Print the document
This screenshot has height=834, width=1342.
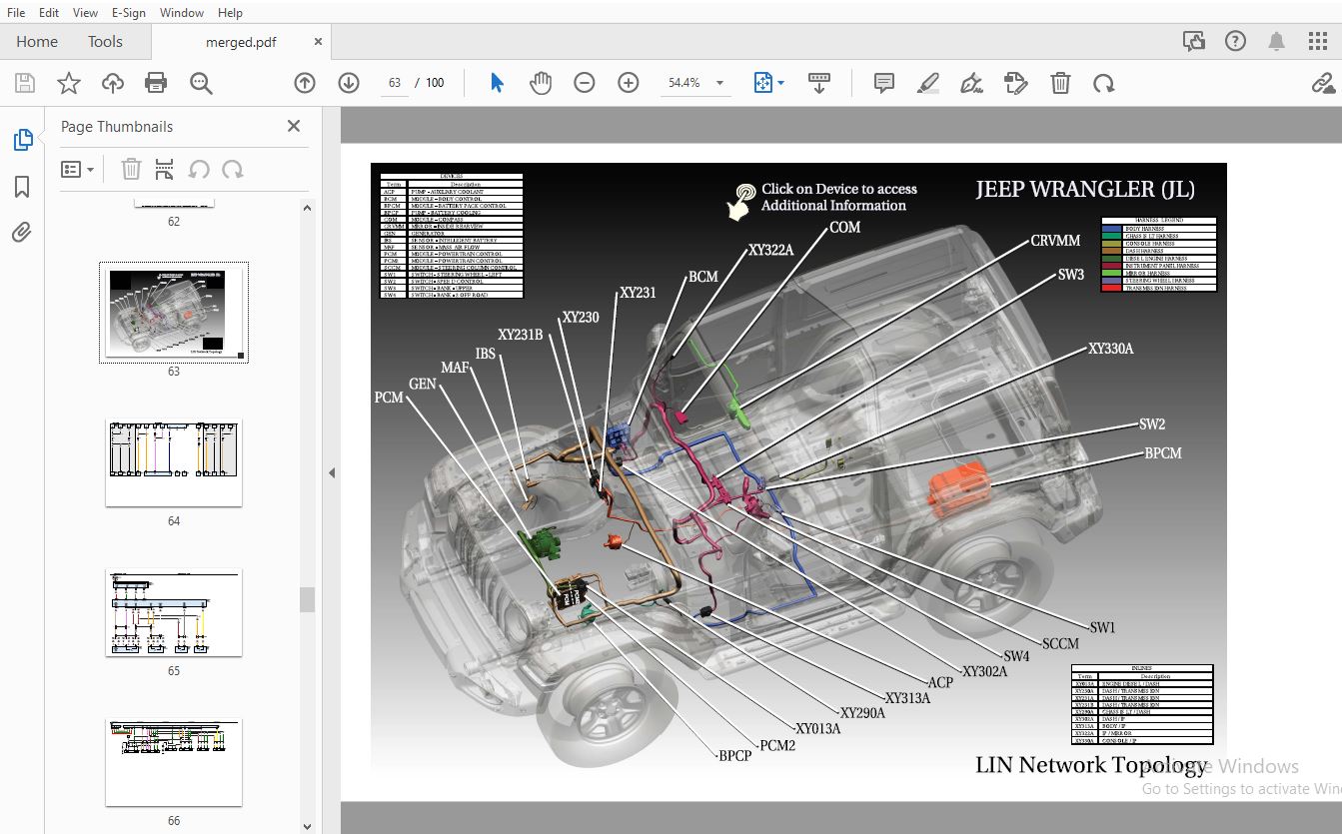[156, 83]
